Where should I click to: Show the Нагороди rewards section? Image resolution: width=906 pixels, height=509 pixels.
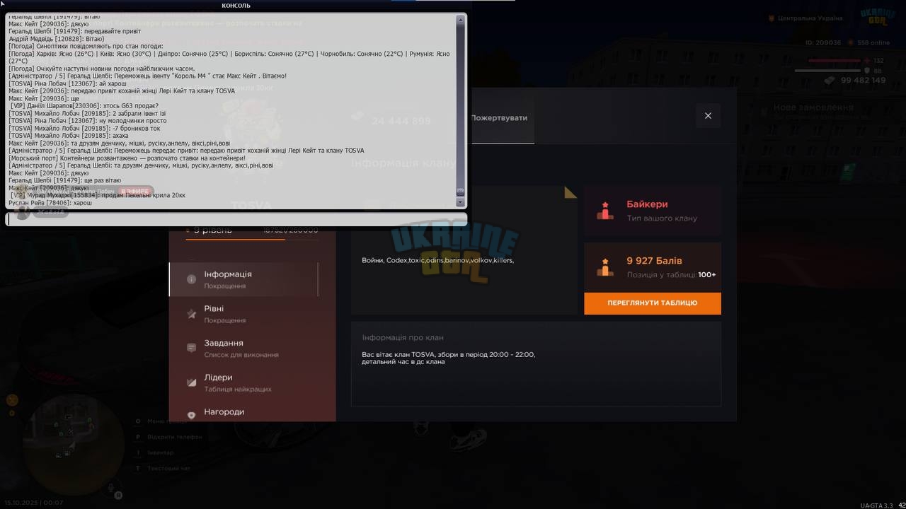click(243, 411)
